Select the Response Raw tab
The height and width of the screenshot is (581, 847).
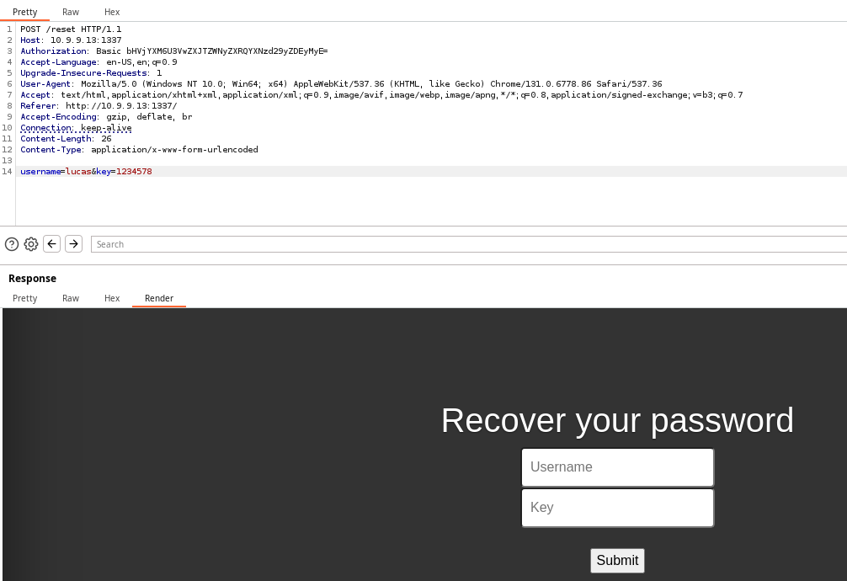(x=71, y=298)
